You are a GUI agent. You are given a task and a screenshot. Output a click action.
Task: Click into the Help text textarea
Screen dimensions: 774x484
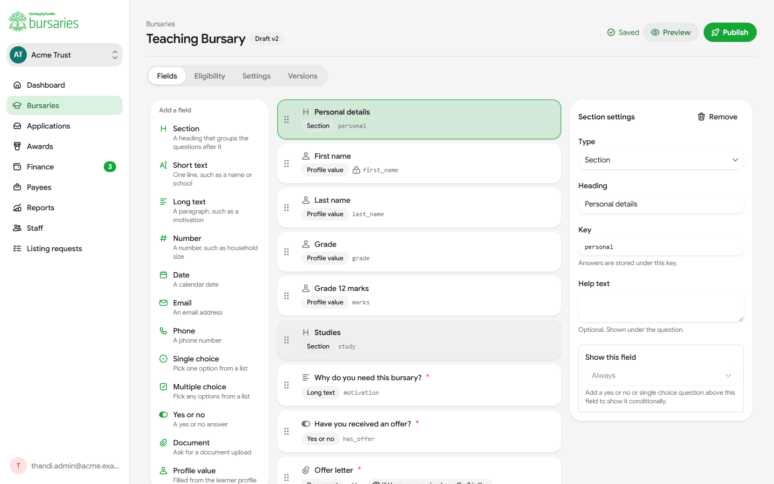click(x=661, y=308)
